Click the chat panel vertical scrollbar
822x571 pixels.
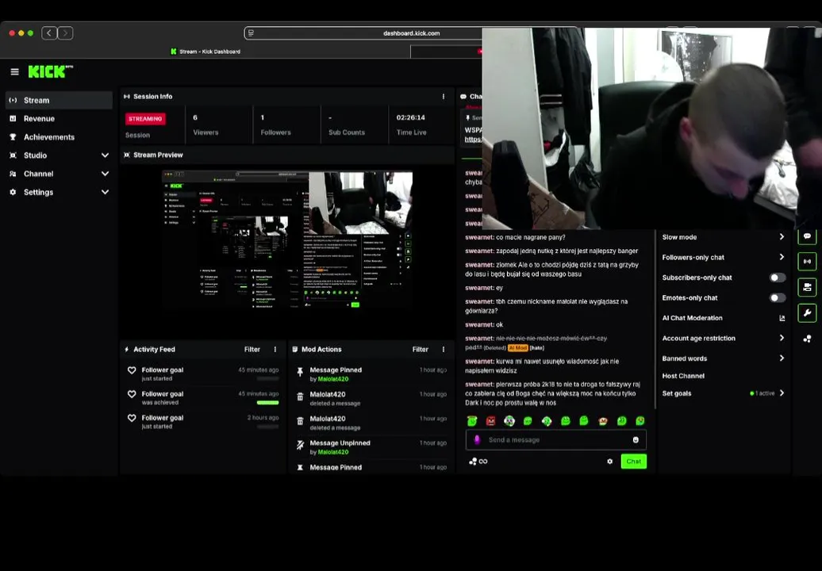click(655, 320)
